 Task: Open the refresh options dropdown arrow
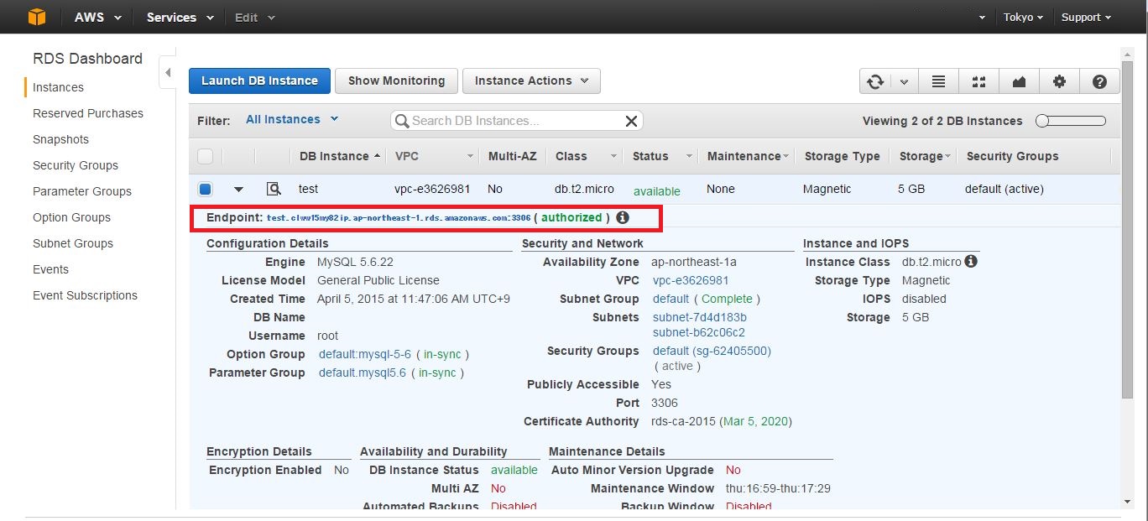coord(904,81)
